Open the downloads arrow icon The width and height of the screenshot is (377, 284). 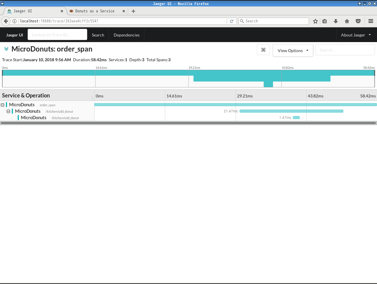336,21
